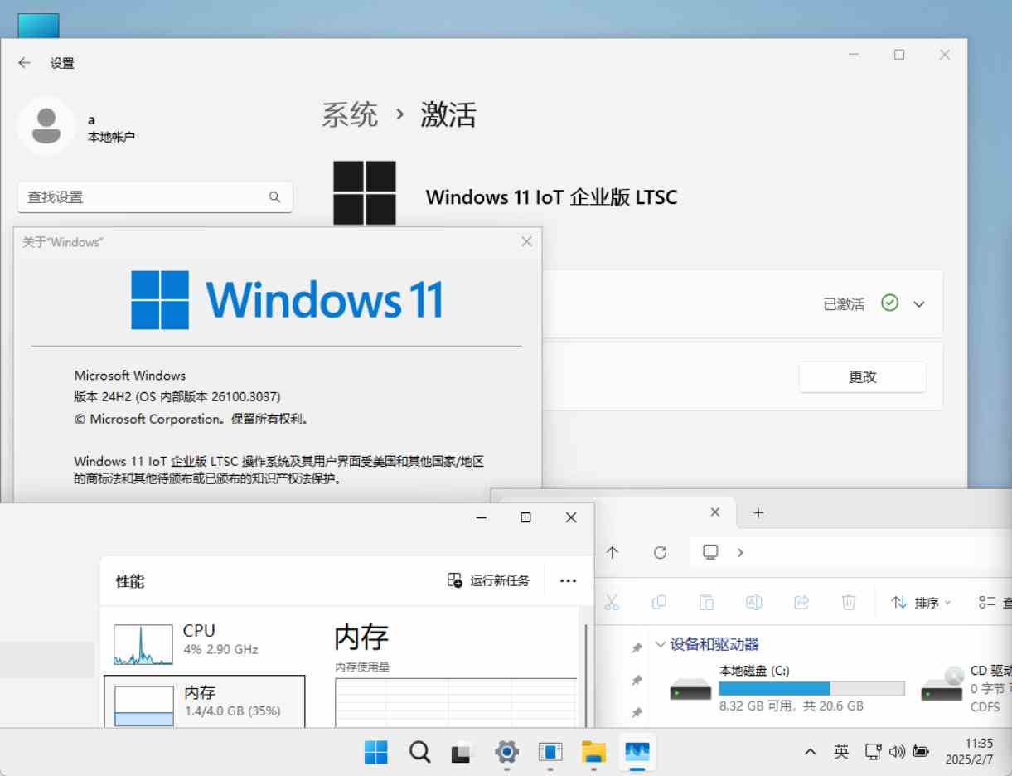The image size is (1012, 776).
Task: Click the Share icon in File Explorer toolbar
Action: (801, 602)
